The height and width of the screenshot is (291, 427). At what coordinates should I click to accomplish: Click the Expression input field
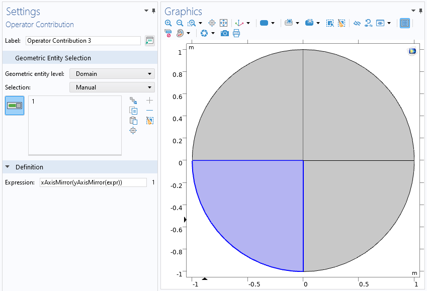[x=93, y=182]
